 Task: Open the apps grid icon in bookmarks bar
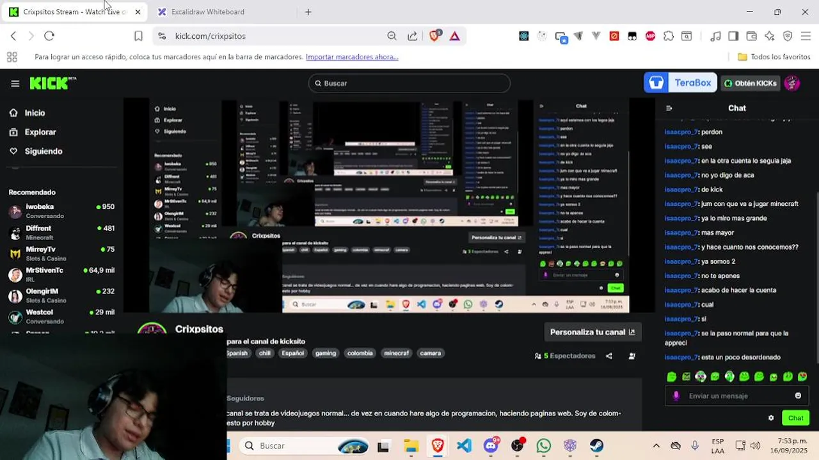click(x=12, y=57)
